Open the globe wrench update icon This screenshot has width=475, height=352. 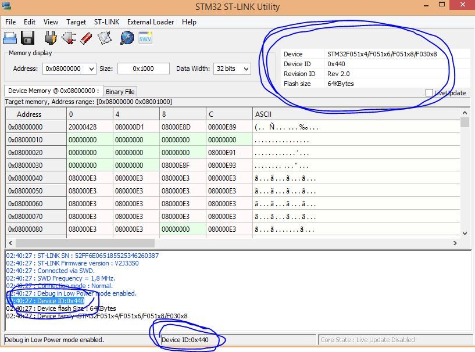click(127, 38)
